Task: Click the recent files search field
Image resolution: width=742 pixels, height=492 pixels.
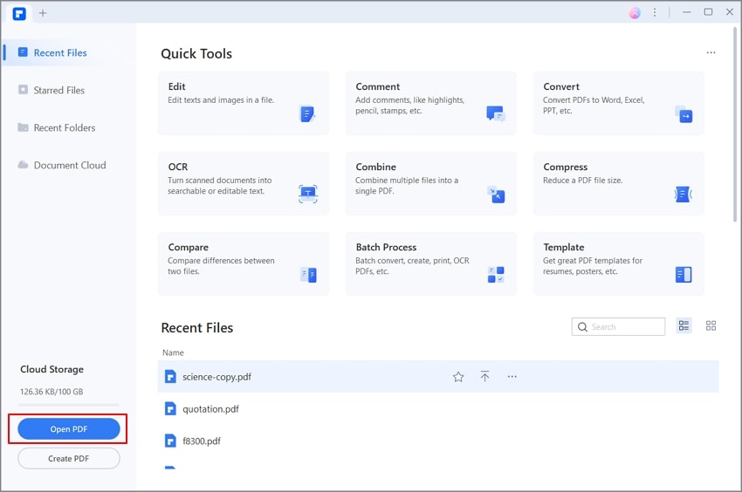Action: pos(625,327)
